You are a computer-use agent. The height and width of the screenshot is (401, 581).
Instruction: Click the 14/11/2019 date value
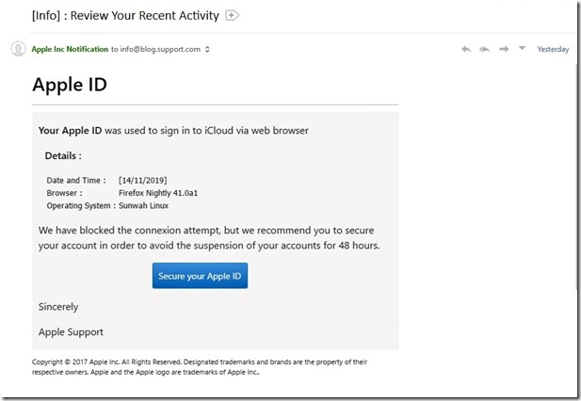point(142,180)
